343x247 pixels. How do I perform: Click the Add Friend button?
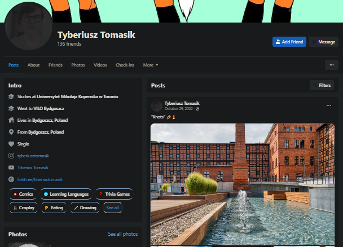coord(289,42)
